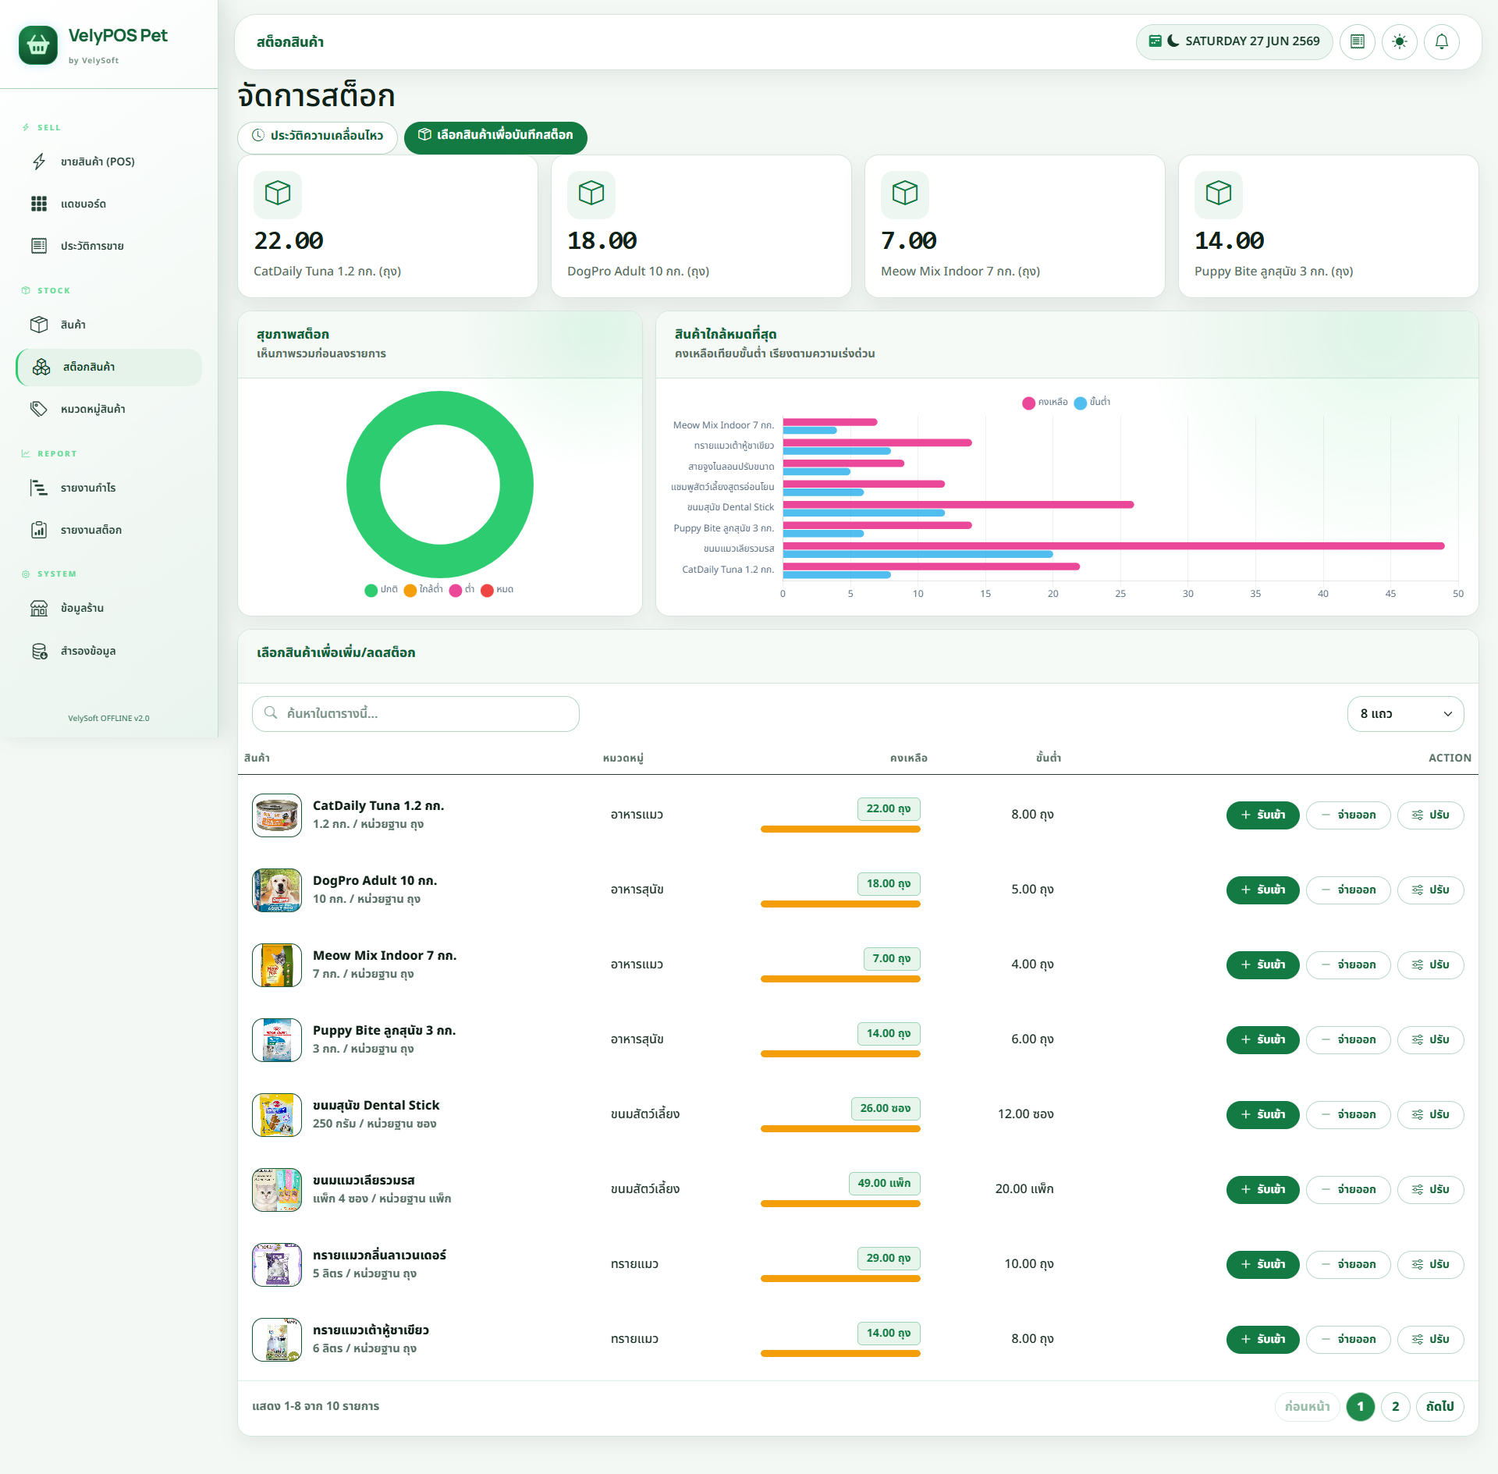Toggle the ปกติ legend item in donut chart
The image size is (1498, 1474).
(382, 589)
